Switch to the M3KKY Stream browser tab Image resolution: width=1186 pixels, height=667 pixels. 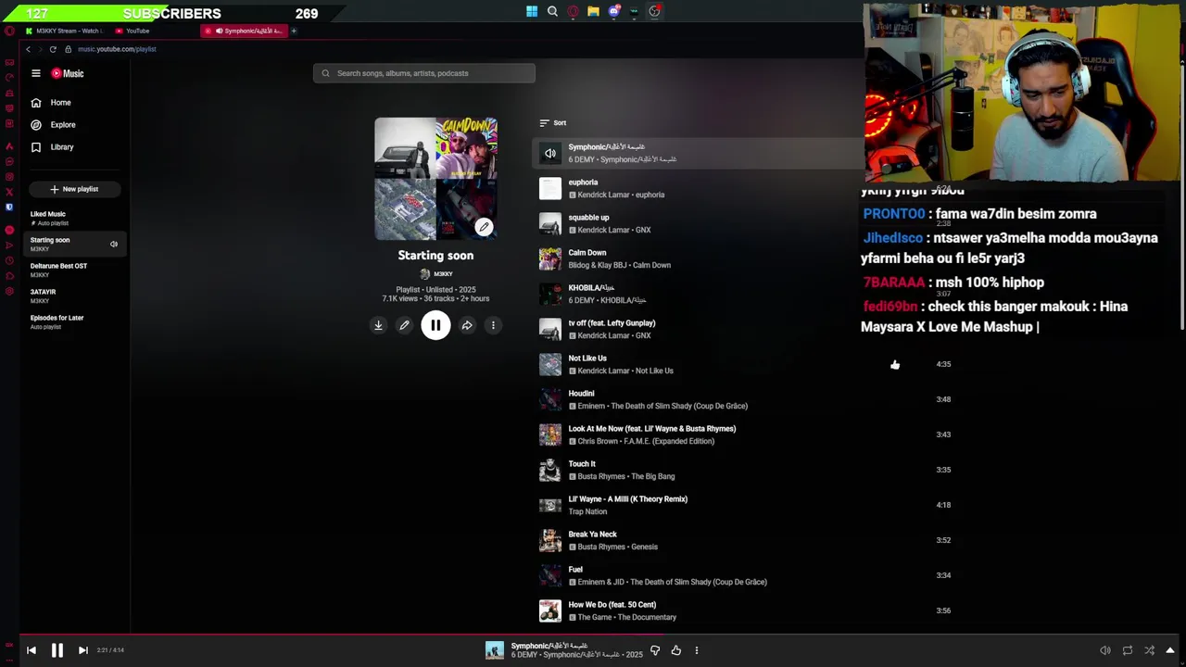tap(65, 31)
